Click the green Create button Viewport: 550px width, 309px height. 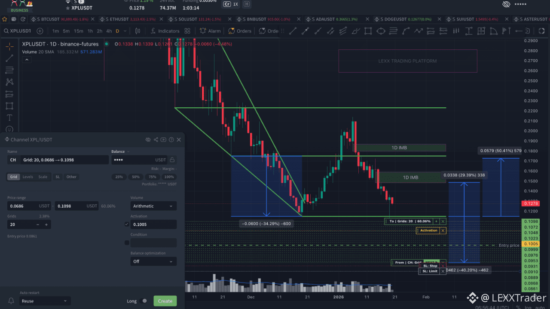pos(165,301)
